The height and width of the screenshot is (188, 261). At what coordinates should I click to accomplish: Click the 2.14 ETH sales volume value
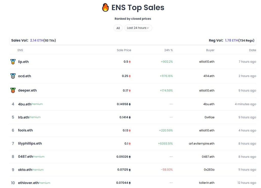[37, 40]
